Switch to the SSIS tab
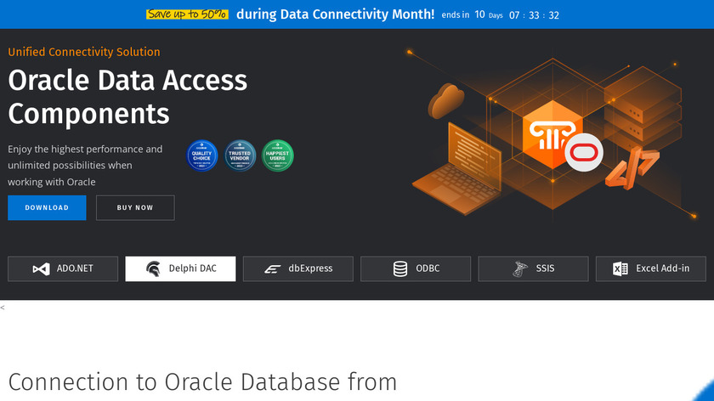 coord(533,268)
